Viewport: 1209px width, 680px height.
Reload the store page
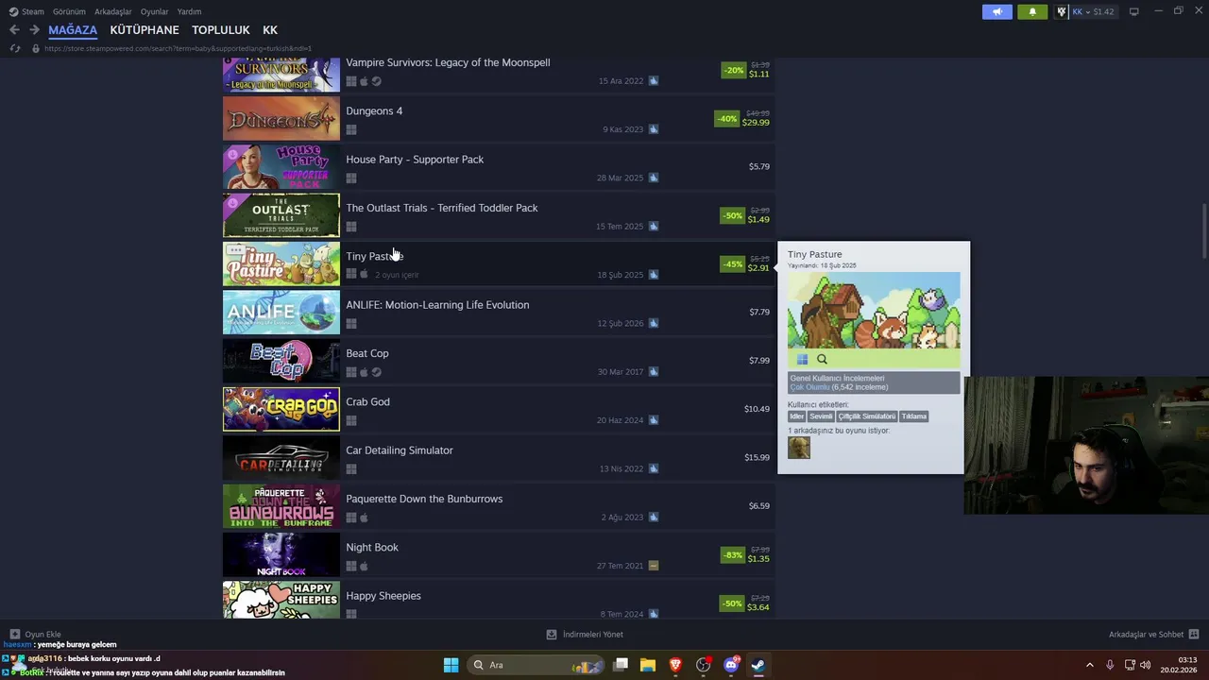[14, 48]
